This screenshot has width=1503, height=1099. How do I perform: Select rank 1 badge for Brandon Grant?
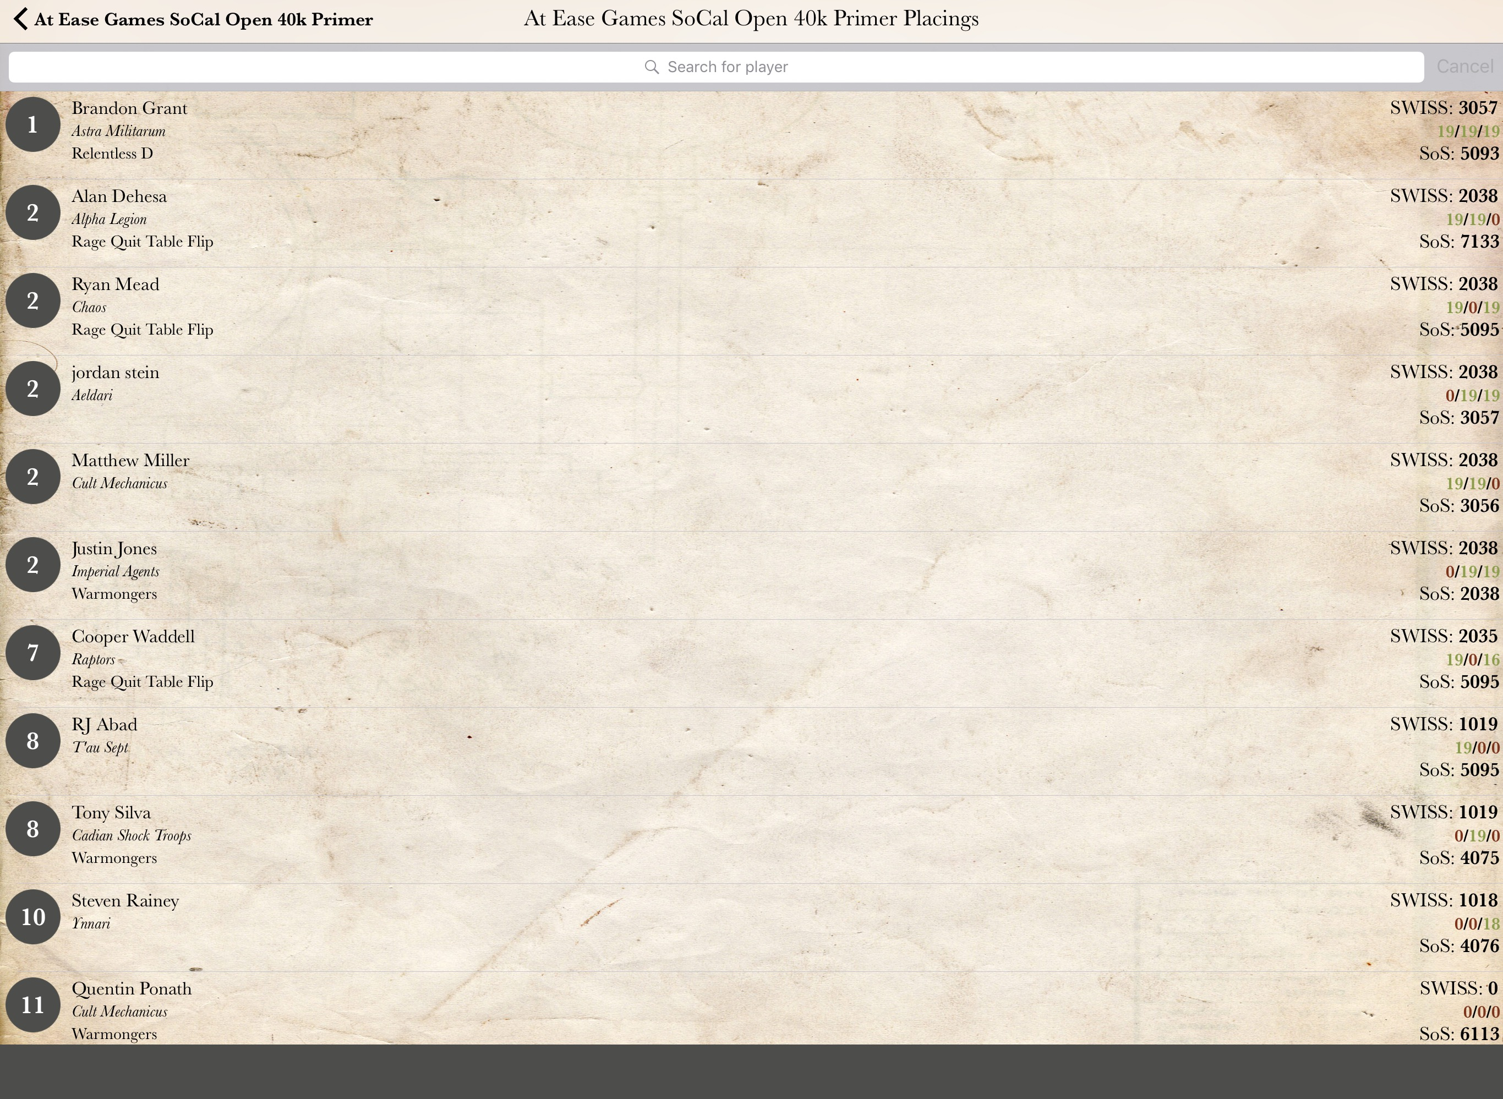[32, 124]
